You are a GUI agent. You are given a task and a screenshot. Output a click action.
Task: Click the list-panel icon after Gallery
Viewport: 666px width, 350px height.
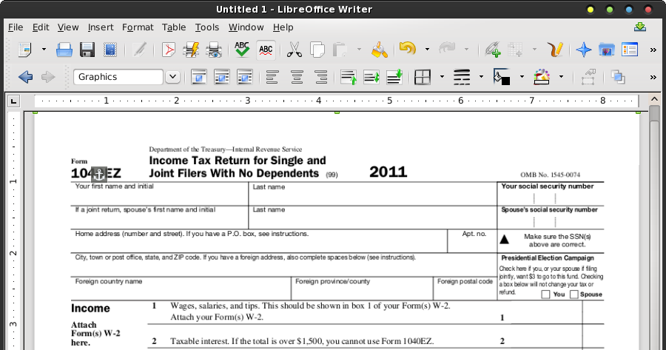pos(630,50)
